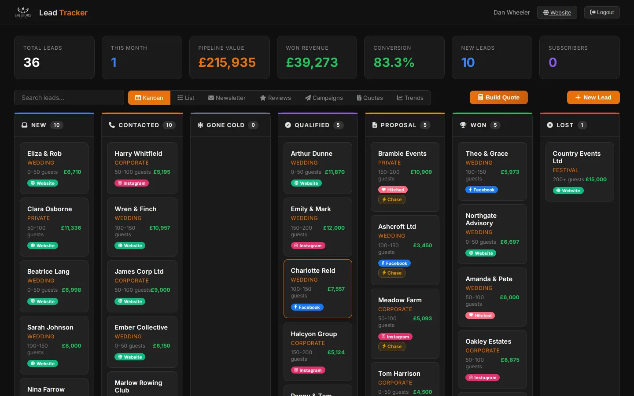
Task: Click the Chase badge on the Meadow Farm card
Action: [392, 346]
